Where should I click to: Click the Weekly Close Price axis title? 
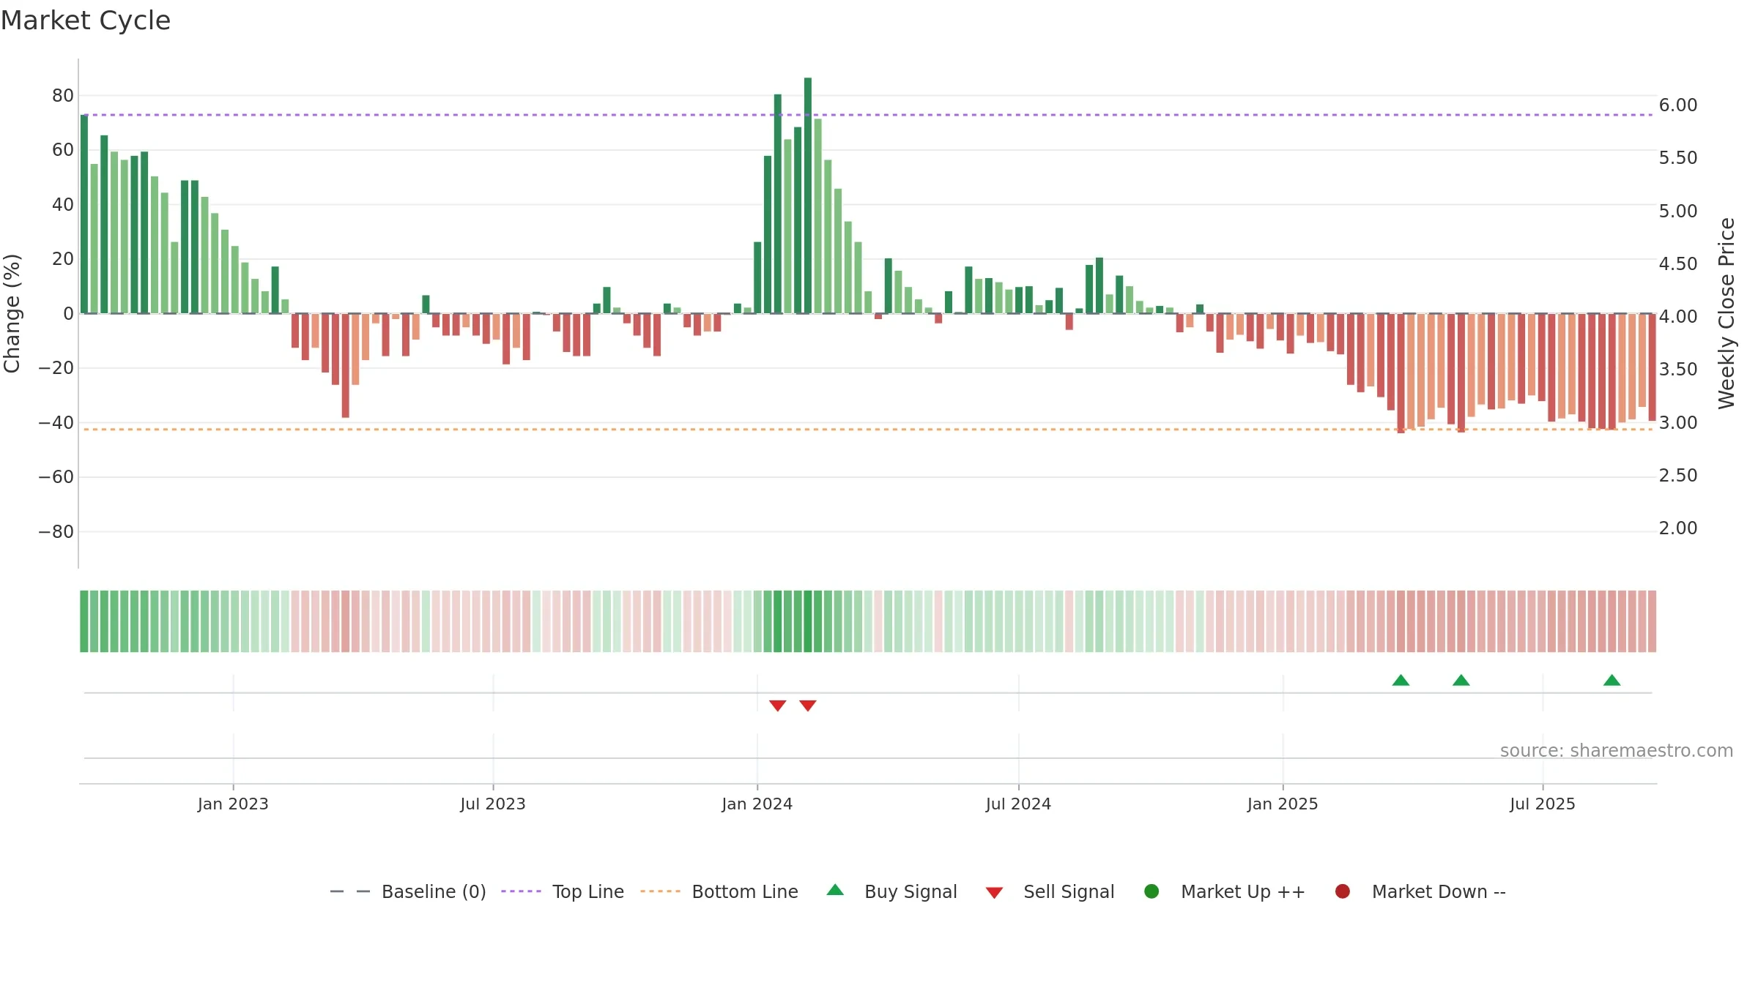pos(1727,313)
